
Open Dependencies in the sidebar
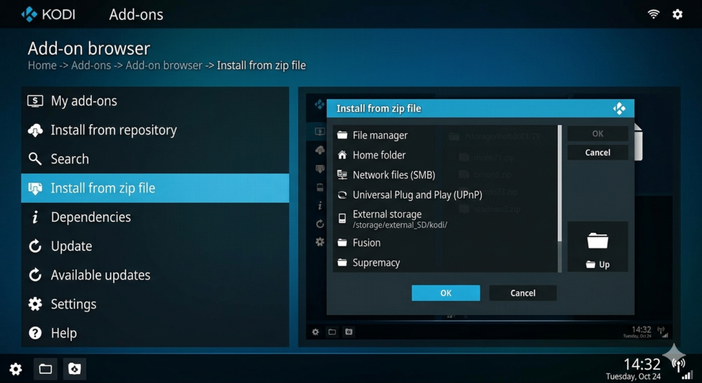(155, 217)
